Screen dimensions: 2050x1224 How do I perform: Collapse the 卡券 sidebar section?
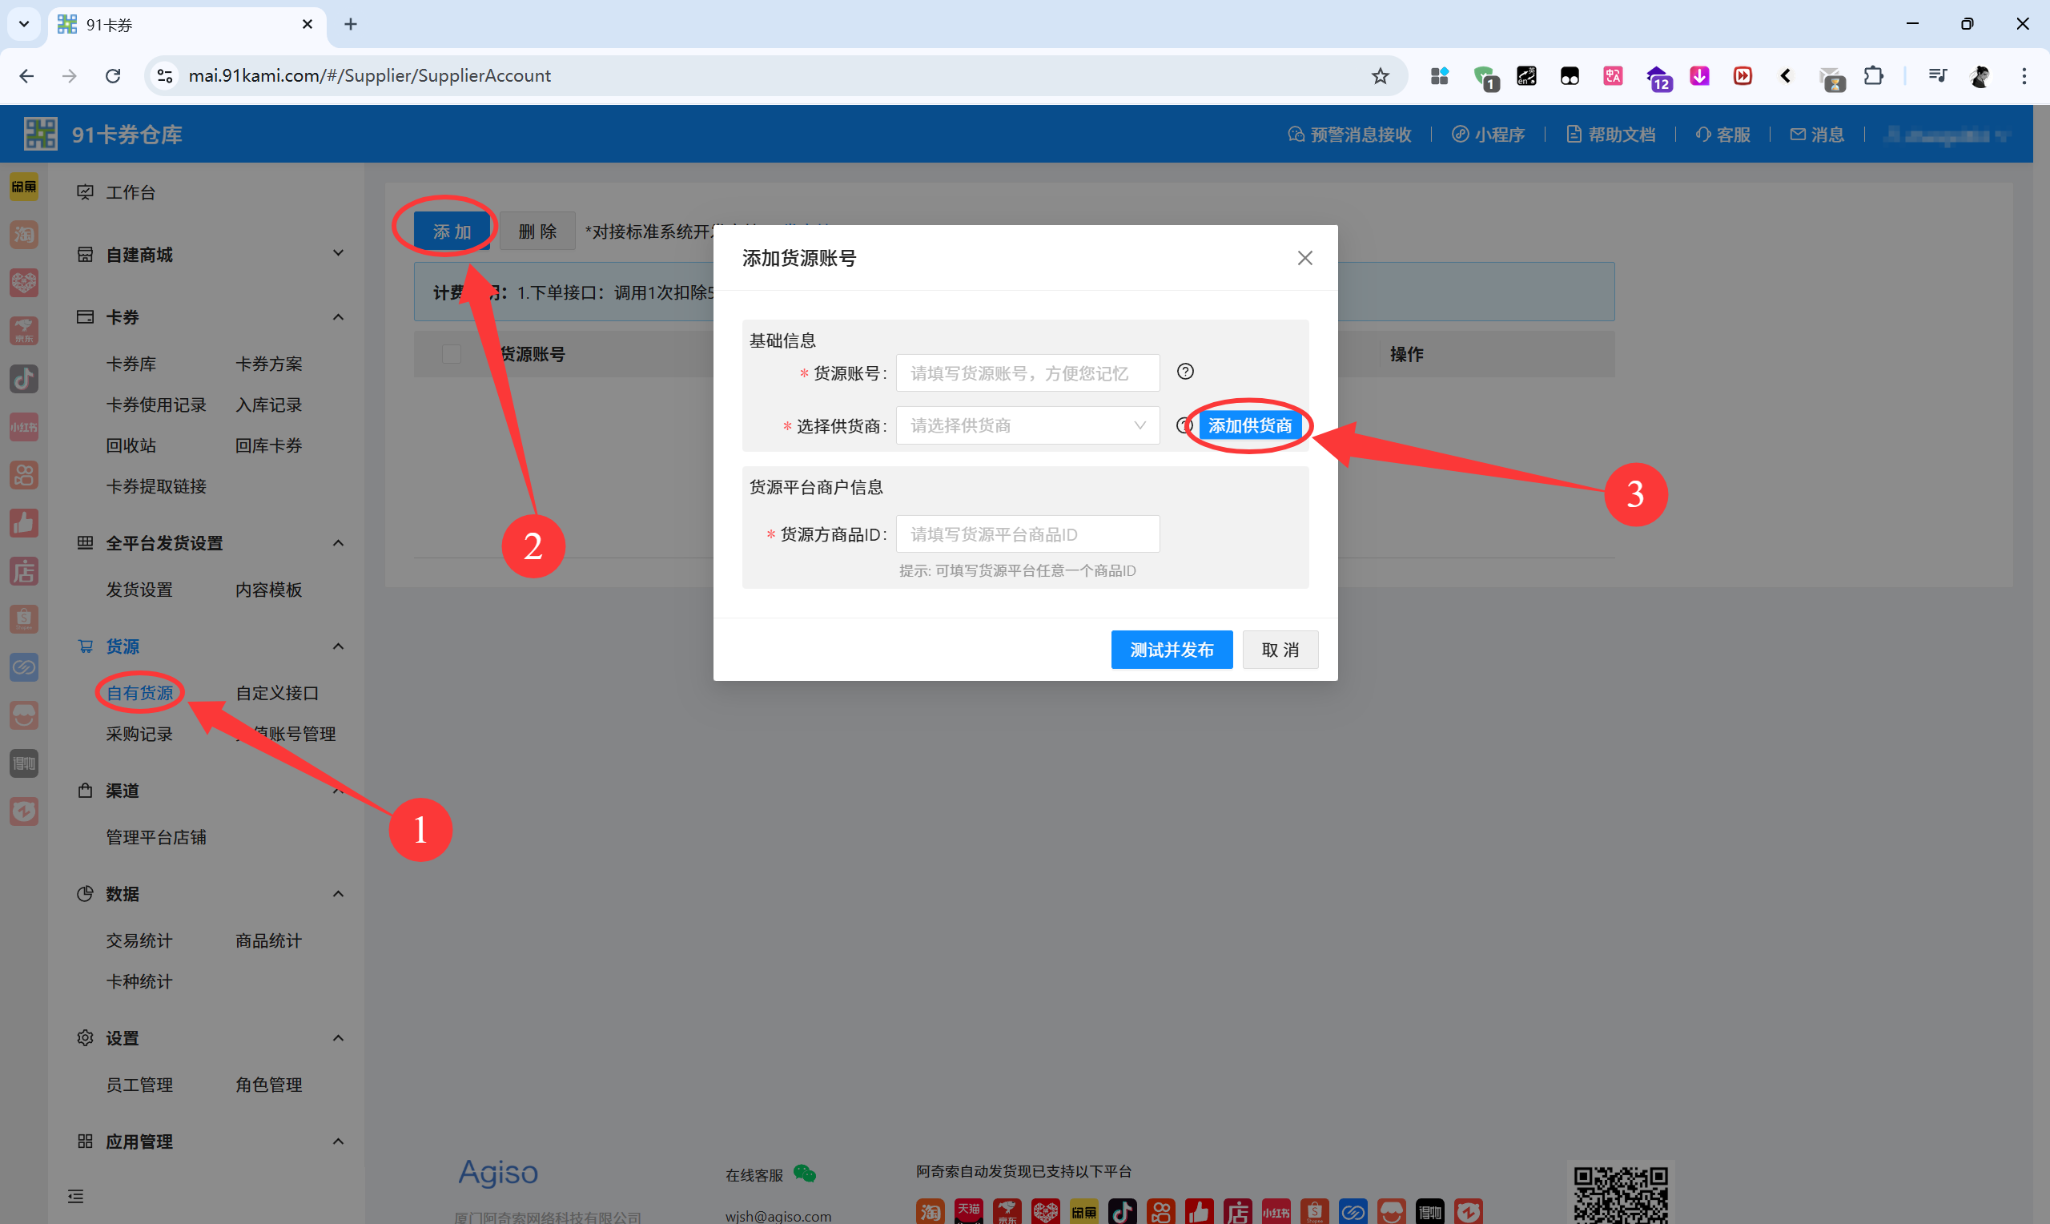[337, 316]
